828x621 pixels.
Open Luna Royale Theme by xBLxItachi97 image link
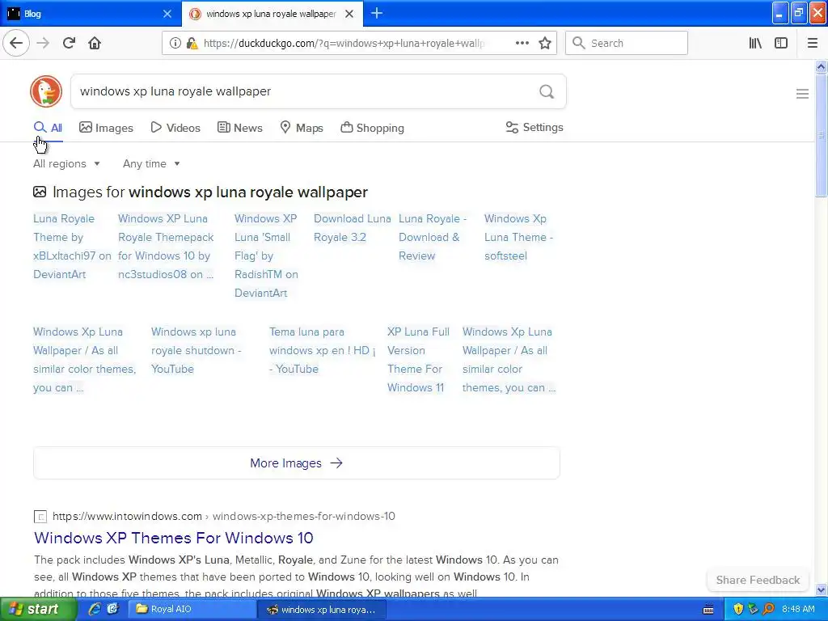pos(72,247)
